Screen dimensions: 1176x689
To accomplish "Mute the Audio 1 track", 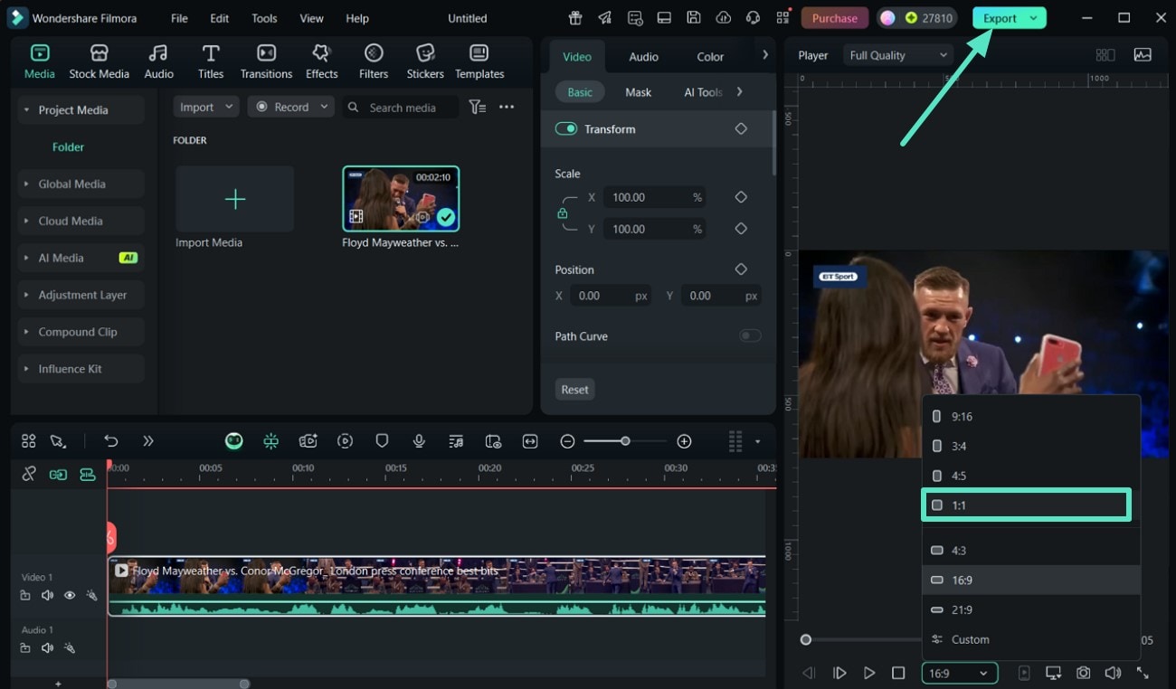I will [47, 648].
